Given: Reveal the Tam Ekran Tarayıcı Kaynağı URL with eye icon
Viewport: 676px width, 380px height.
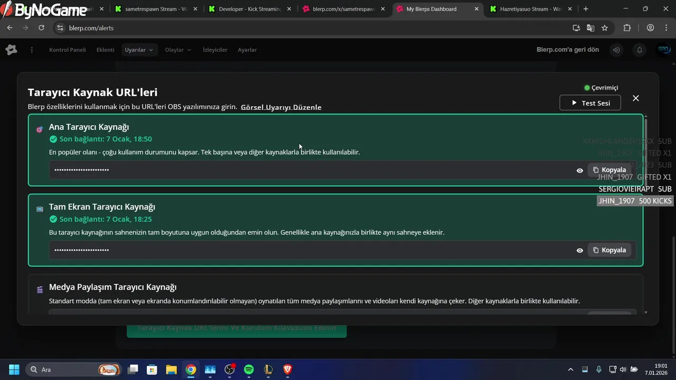Looking at the screenshot, I should pyautogui.click(x=580, y=251).
